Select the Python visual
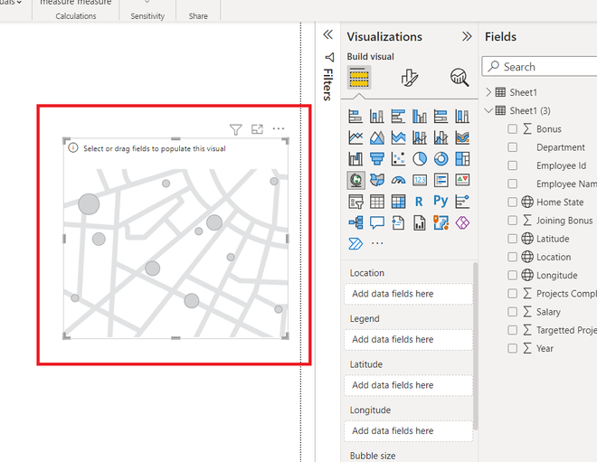The height and width of the screenshot is (462, 597). click(441, 201)
